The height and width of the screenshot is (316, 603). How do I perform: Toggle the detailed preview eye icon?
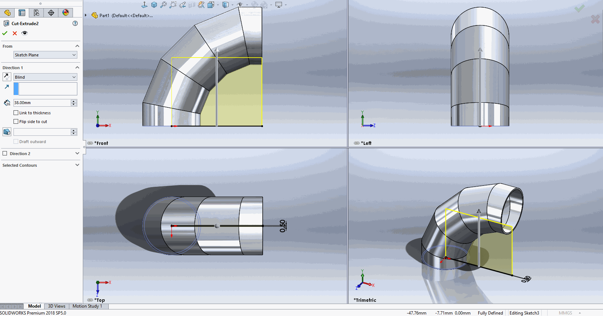(x=24, y=33)
